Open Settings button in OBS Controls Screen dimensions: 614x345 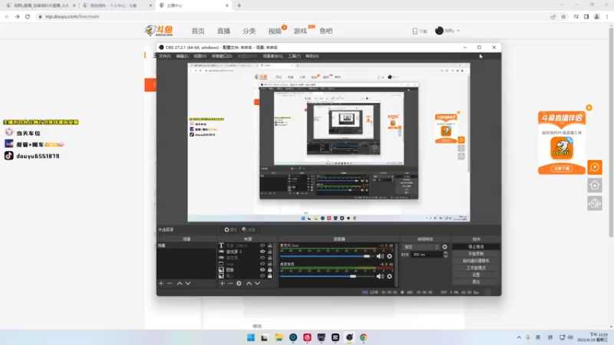[x=476, y=274]
